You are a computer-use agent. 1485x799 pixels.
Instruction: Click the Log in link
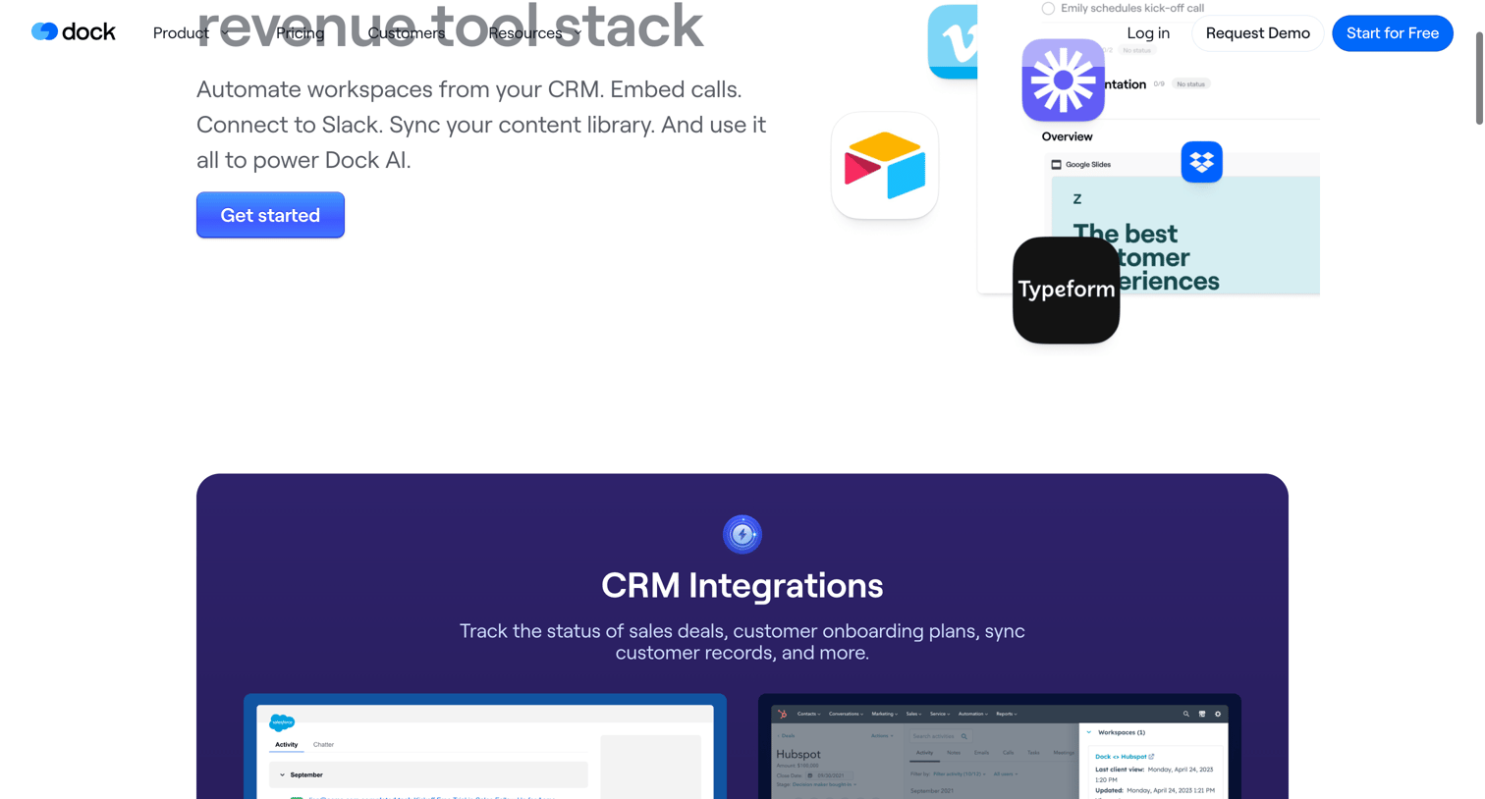pos(1148,33)
